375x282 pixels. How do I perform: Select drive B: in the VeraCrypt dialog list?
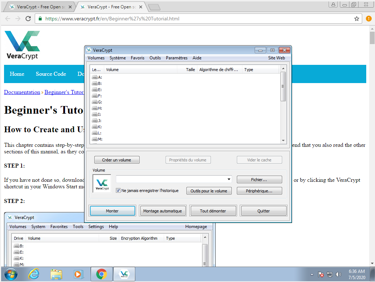coord(97,83)
